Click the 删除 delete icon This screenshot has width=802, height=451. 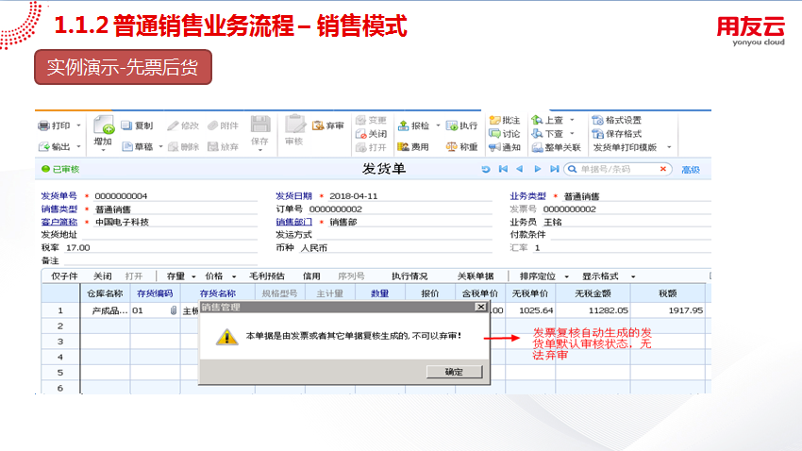173,147
